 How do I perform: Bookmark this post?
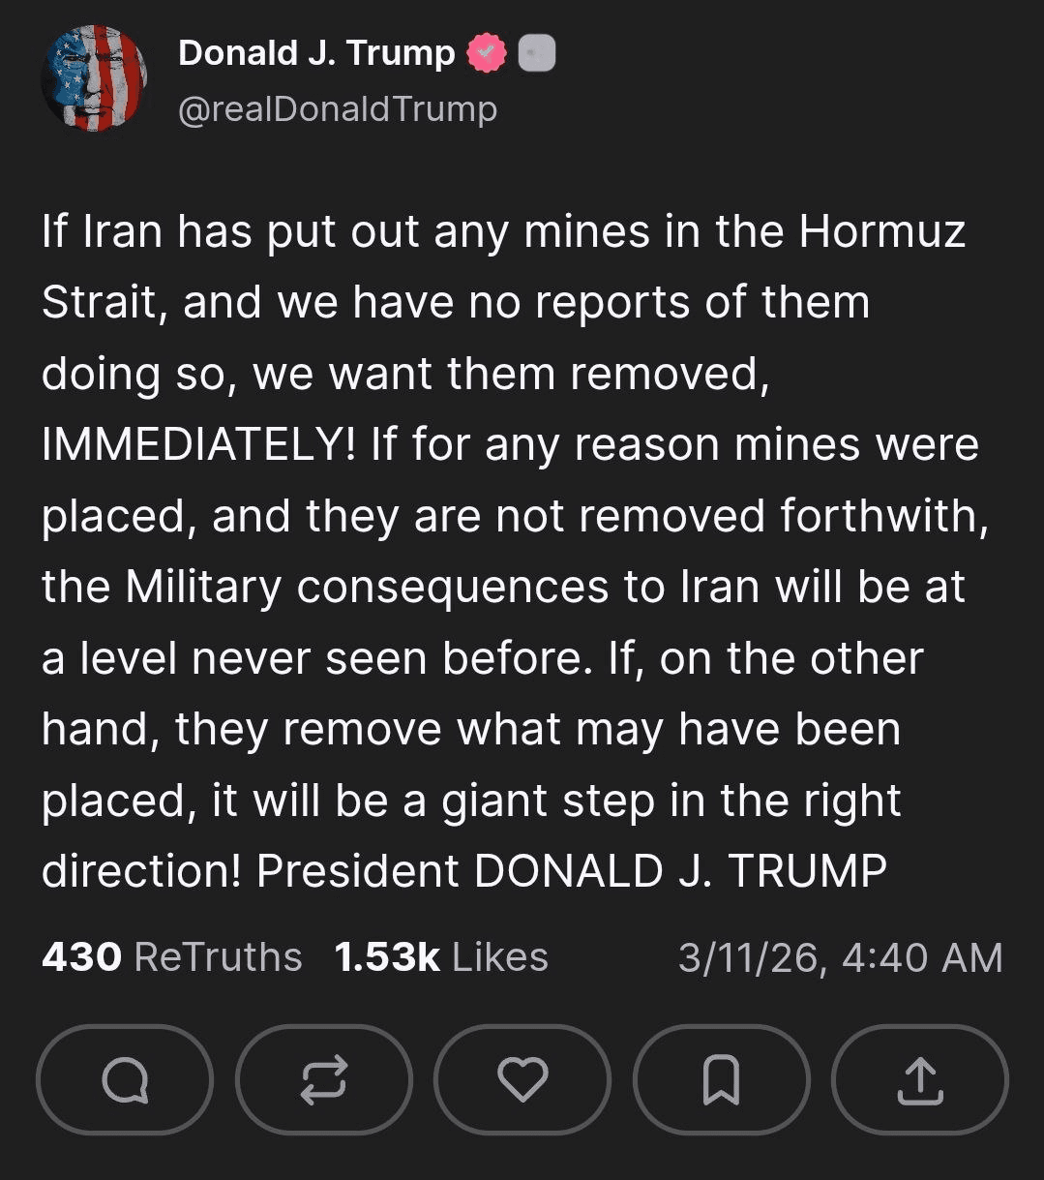coord(721,1079)
